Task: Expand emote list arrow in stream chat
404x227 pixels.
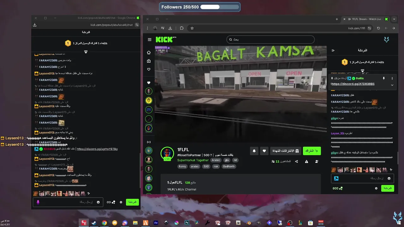Action: 391,170
